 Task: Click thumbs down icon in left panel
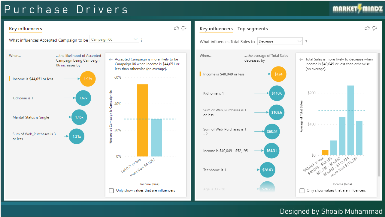pos(184,28)
